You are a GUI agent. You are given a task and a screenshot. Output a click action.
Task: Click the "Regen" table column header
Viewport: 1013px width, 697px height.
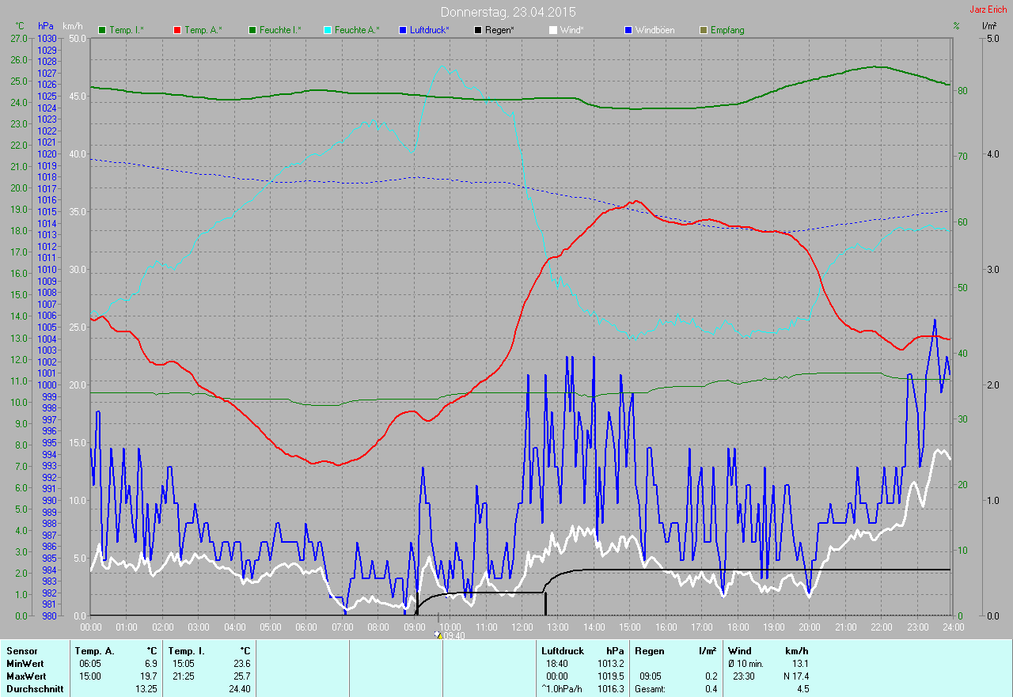(x=649, y=650)
